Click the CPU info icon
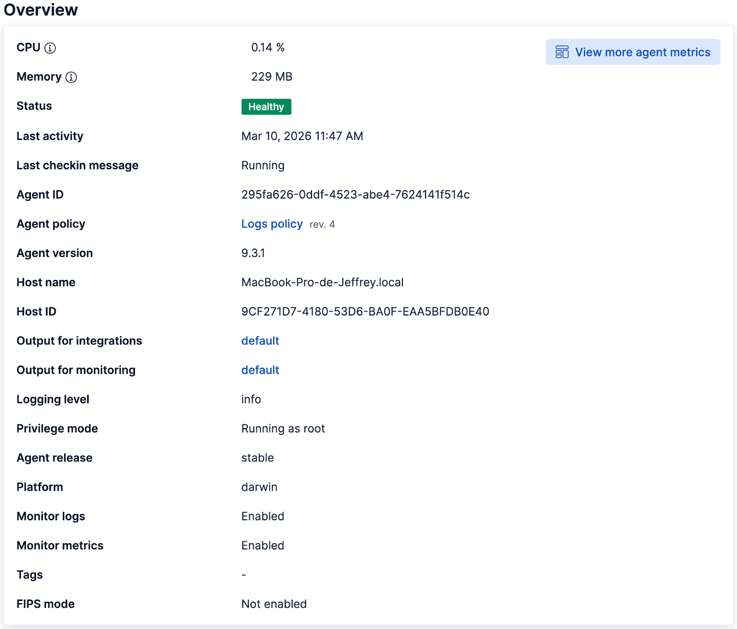This screenshot has width=737, height=629. pyautogui.click(x=51, y=47)
